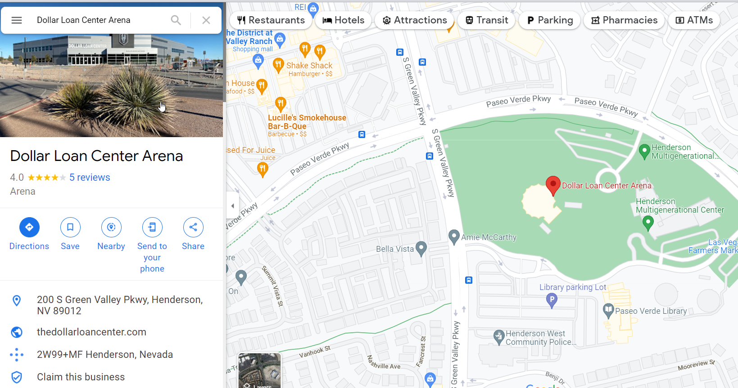
Task: Click Send to your phone icon
Action: (152, 227)
